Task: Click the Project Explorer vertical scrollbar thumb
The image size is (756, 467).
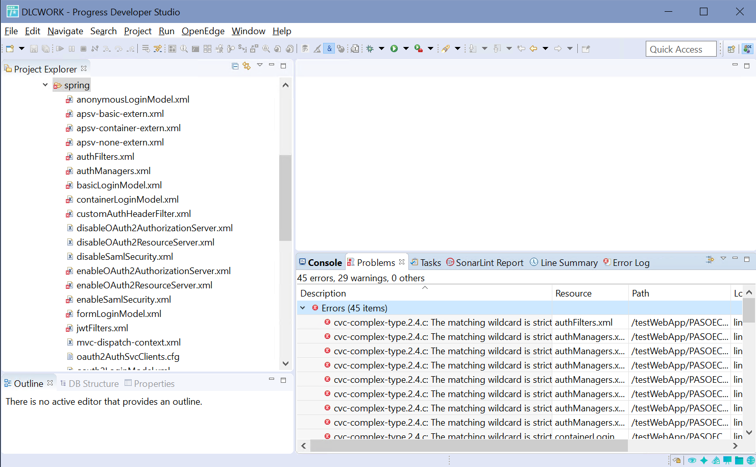Action: [x=285, y=198]
